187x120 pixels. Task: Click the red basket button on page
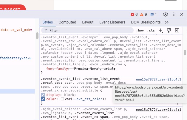[13, 7]
